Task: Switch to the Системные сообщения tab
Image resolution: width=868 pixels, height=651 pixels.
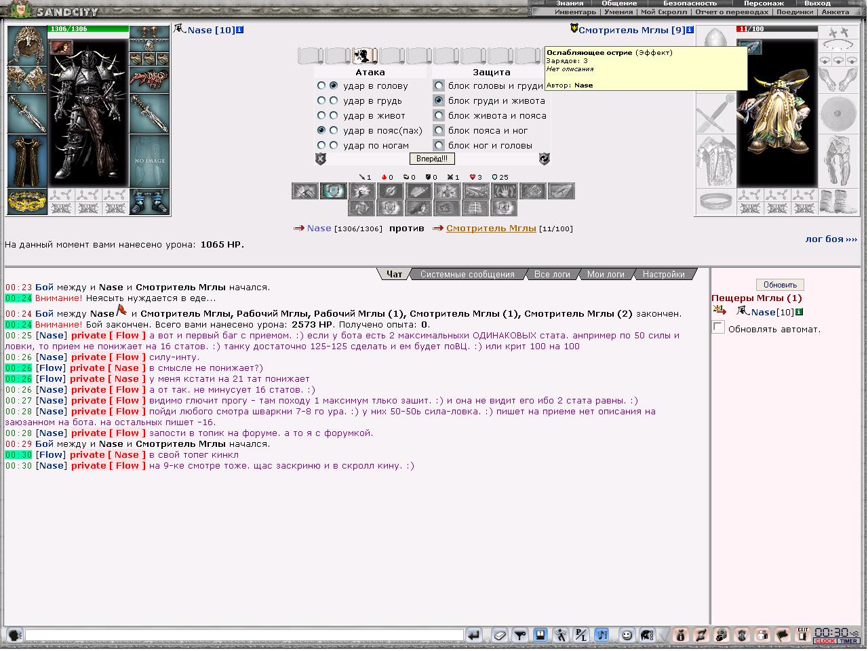Action: point(467,274)
